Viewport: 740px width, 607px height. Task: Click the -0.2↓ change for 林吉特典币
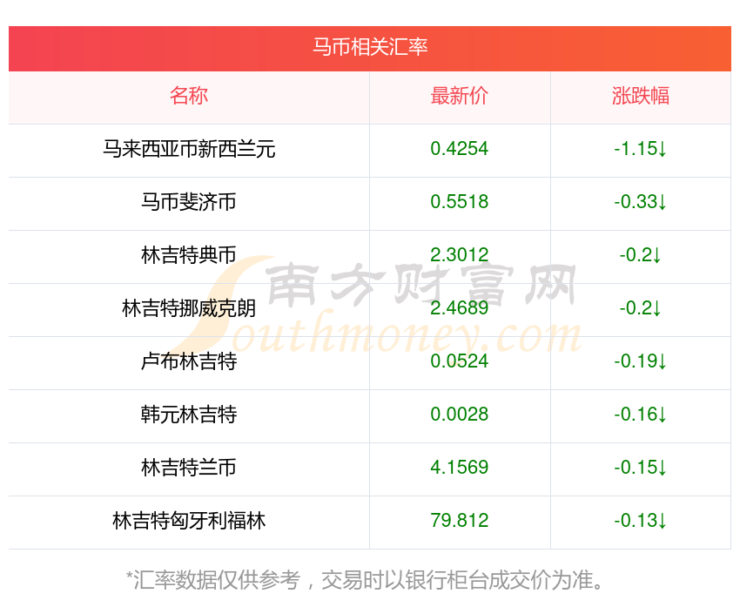pyautogui.click(x=641, y=255)
